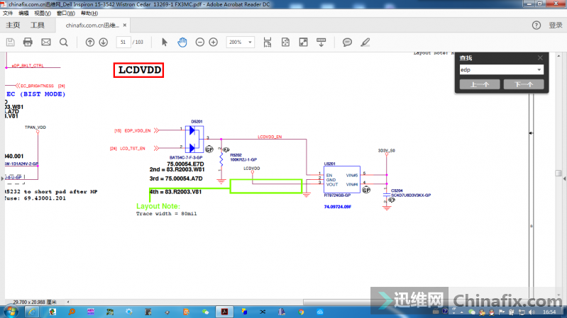Expand the find field dropdown arrow
The image size is (567, 318).
coord(539,69)
